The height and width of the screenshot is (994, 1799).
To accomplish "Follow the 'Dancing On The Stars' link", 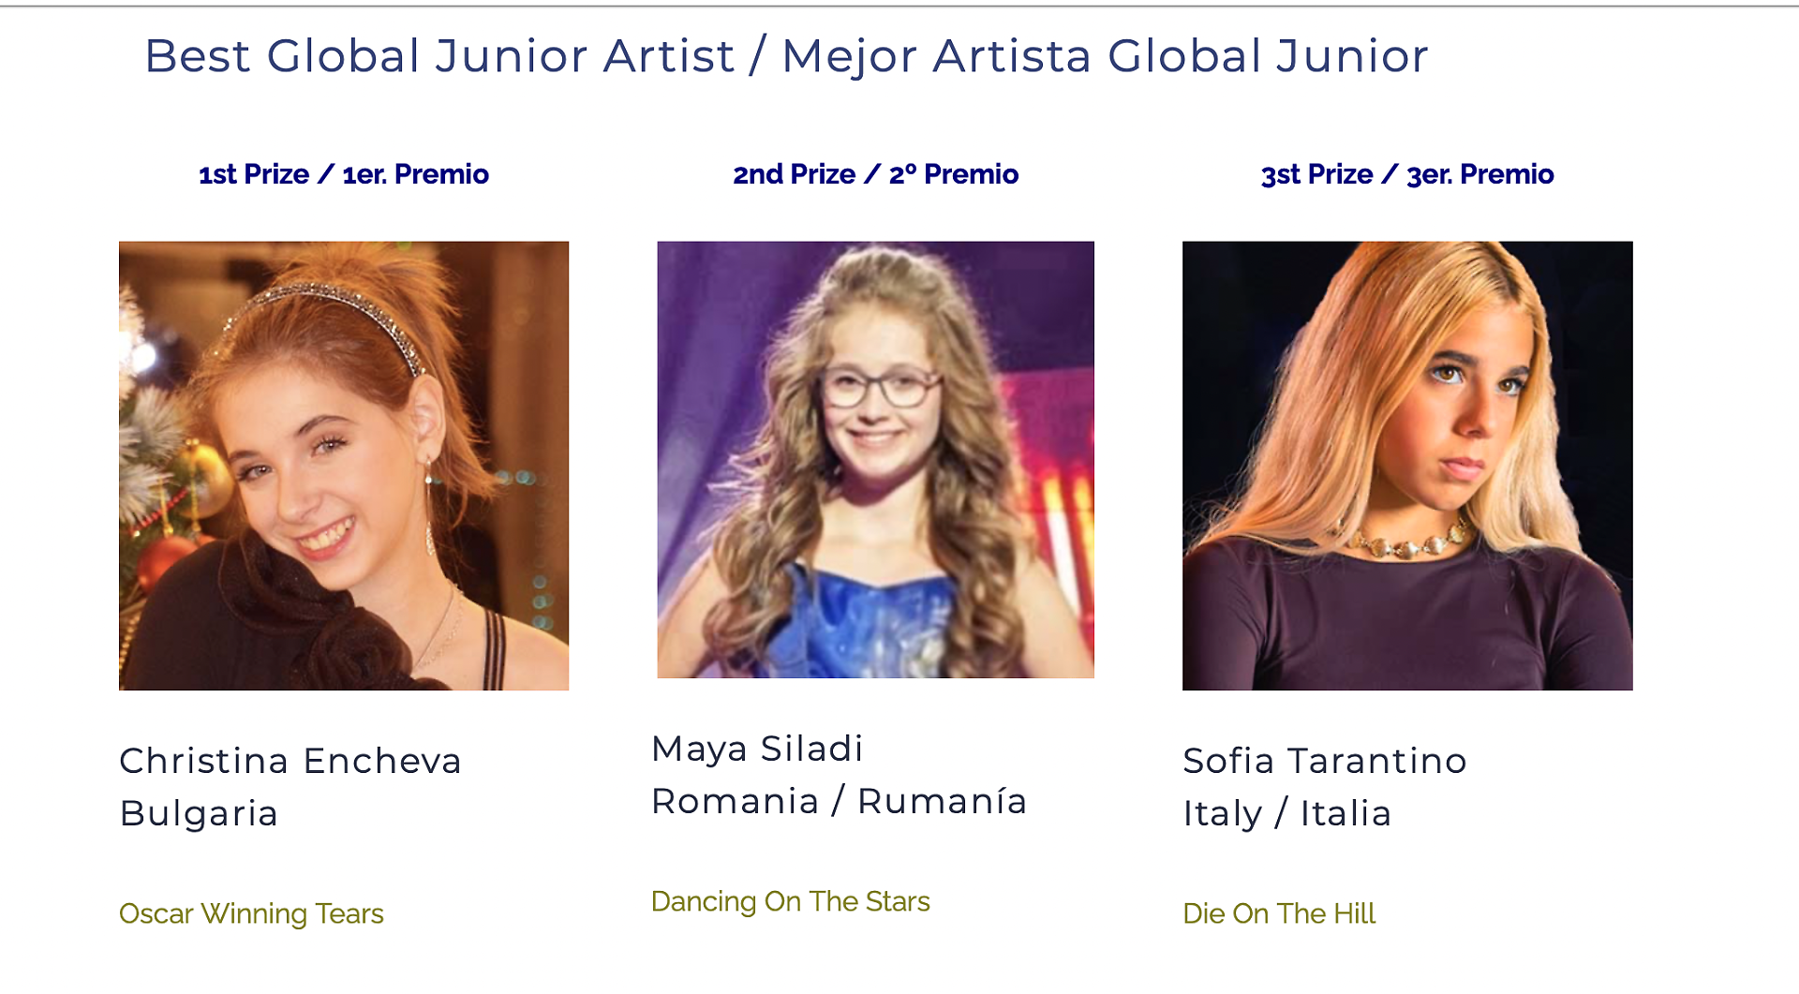I will (790, 901).
